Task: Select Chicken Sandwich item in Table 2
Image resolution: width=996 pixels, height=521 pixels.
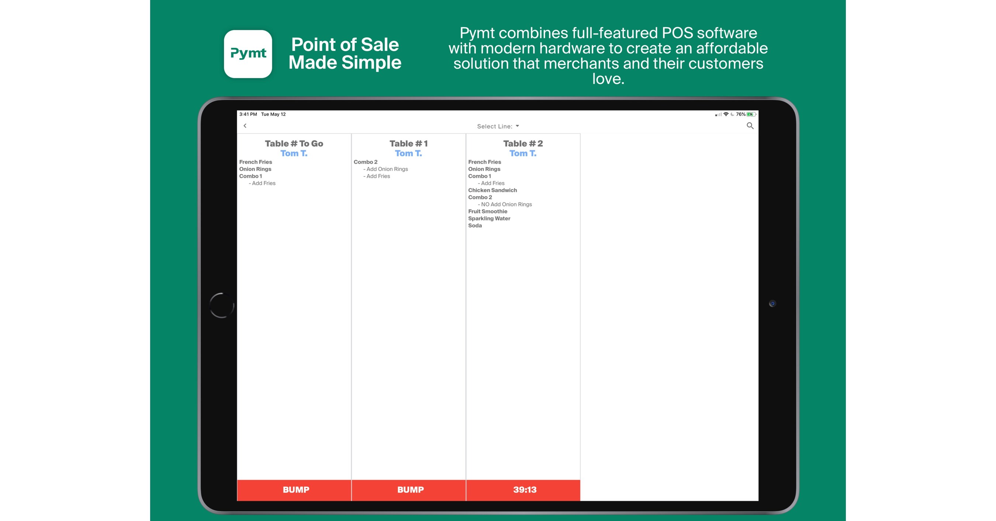Action: (x=492, y=190)
